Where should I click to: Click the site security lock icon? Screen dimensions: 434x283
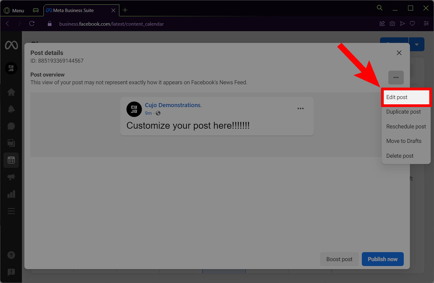(x=50, y=24)
